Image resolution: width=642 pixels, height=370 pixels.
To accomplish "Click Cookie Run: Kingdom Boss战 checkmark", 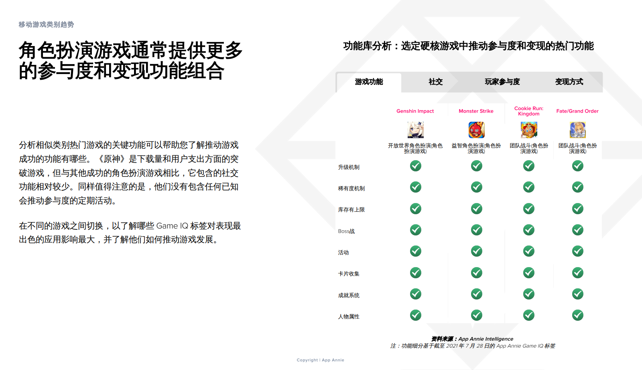I will [528, 230].
